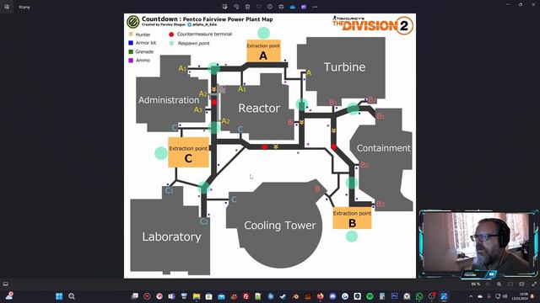540x303 pixels.
Task: Click the OneDrive cloud in the system tray
Action: point(480,296)
